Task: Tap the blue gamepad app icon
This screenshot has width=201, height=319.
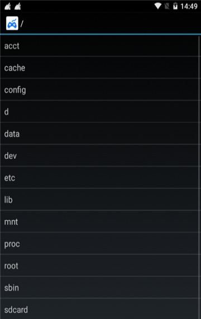Action: pos(12,23)
